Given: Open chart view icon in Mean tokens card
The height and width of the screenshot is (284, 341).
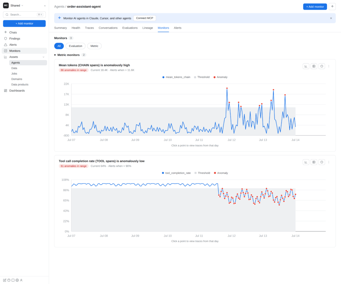Looking at the screenshot, I should [306, 66].
